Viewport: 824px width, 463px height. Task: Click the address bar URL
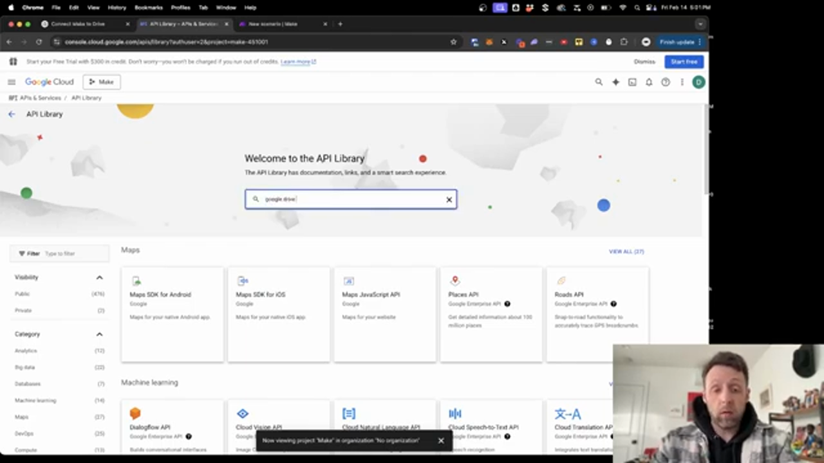click(x=166, y=42)
